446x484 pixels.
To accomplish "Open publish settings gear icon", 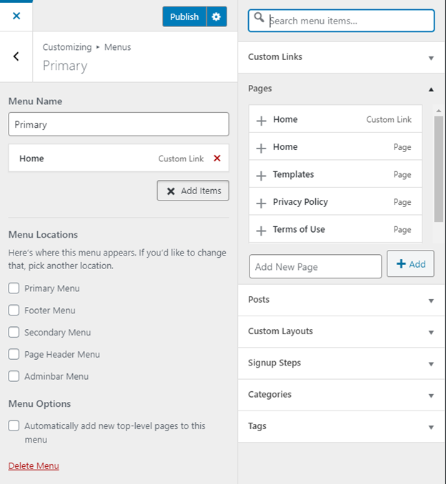I will [x=217, y=16].
